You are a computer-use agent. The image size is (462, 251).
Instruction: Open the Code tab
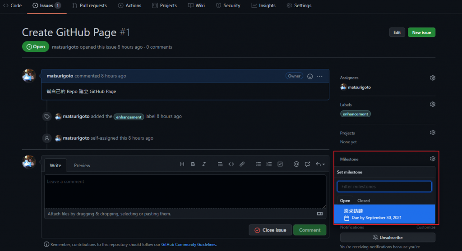tap(12, 5)
